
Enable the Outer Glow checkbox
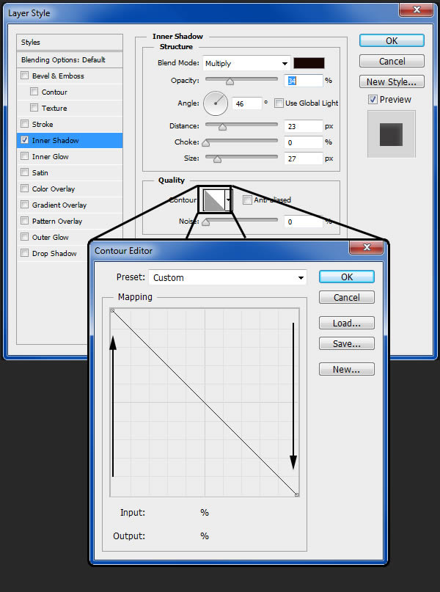[24, 237]
